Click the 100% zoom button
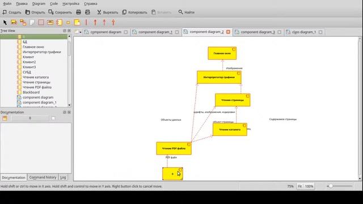Screen dimensions: 363x204 point(309,186)
